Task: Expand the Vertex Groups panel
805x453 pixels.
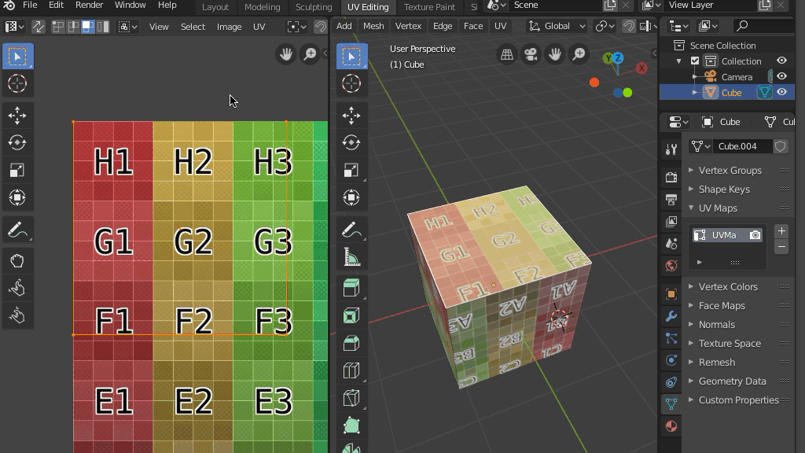Action: click(730, 170)
